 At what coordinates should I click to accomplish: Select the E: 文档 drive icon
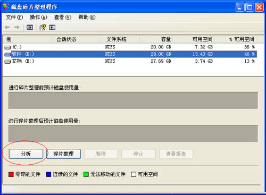[7, 62]
